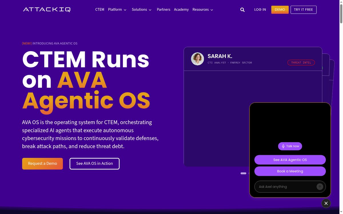Expand the Platform dropdown menu
Screen dimensions: 343x214
pyautogui.click(x=117, y=9)
